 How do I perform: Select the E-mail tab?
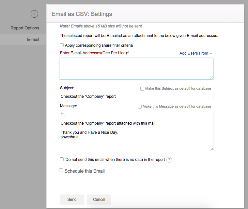[33, 39]
